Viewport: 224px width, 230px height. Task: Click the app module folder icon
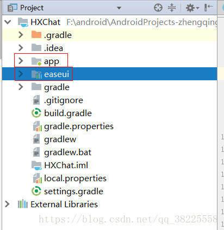(x=36, y=61)
